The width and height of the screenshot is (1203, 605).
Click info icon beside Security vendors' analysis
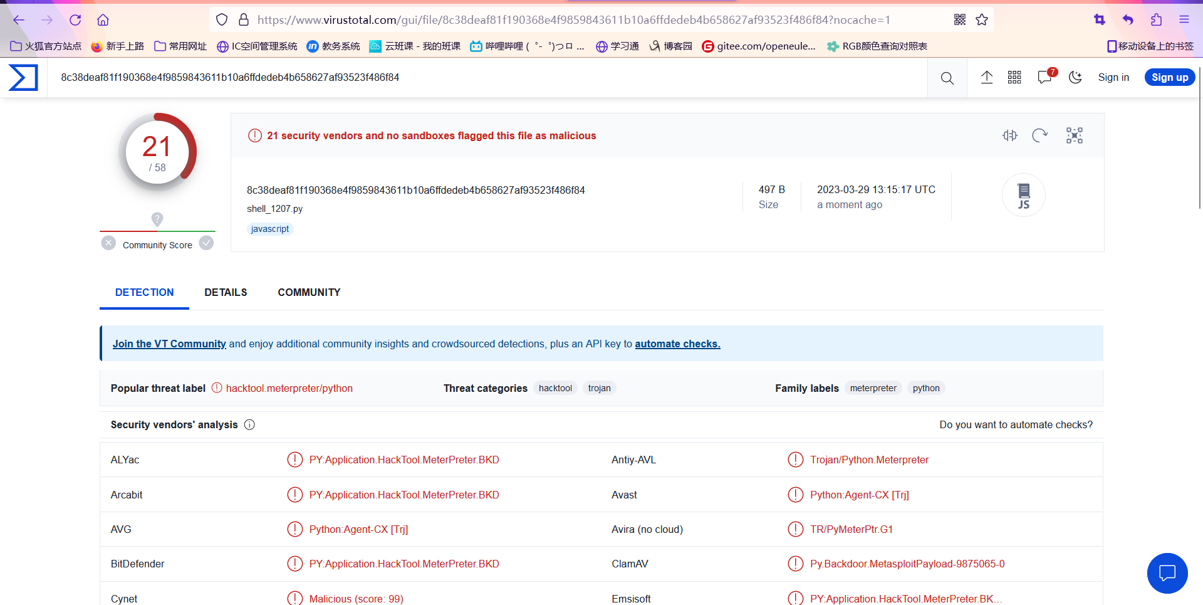(249, 424)
